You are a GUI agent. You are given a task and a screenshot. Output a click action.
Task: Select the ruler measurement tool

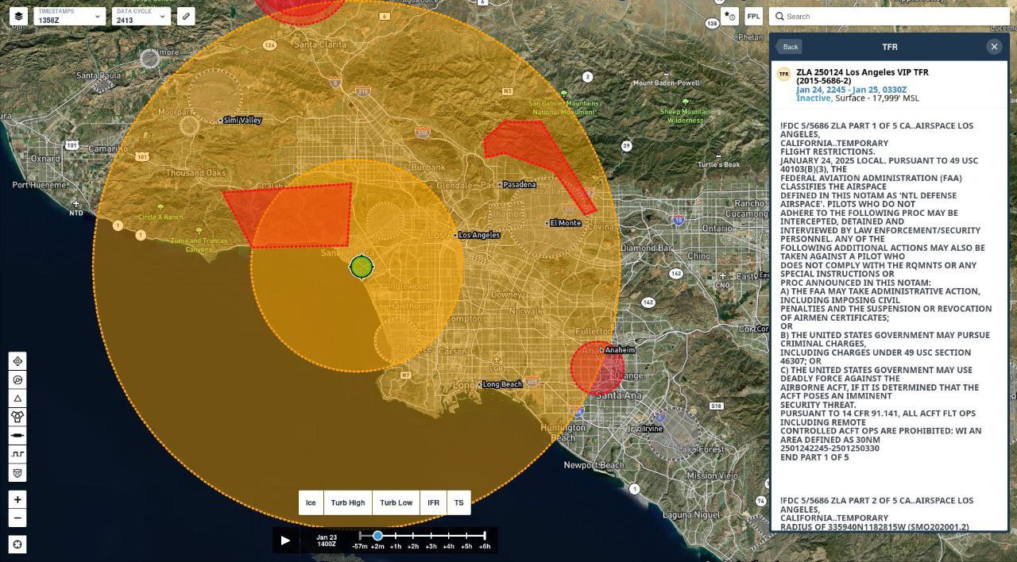[186, 16]
